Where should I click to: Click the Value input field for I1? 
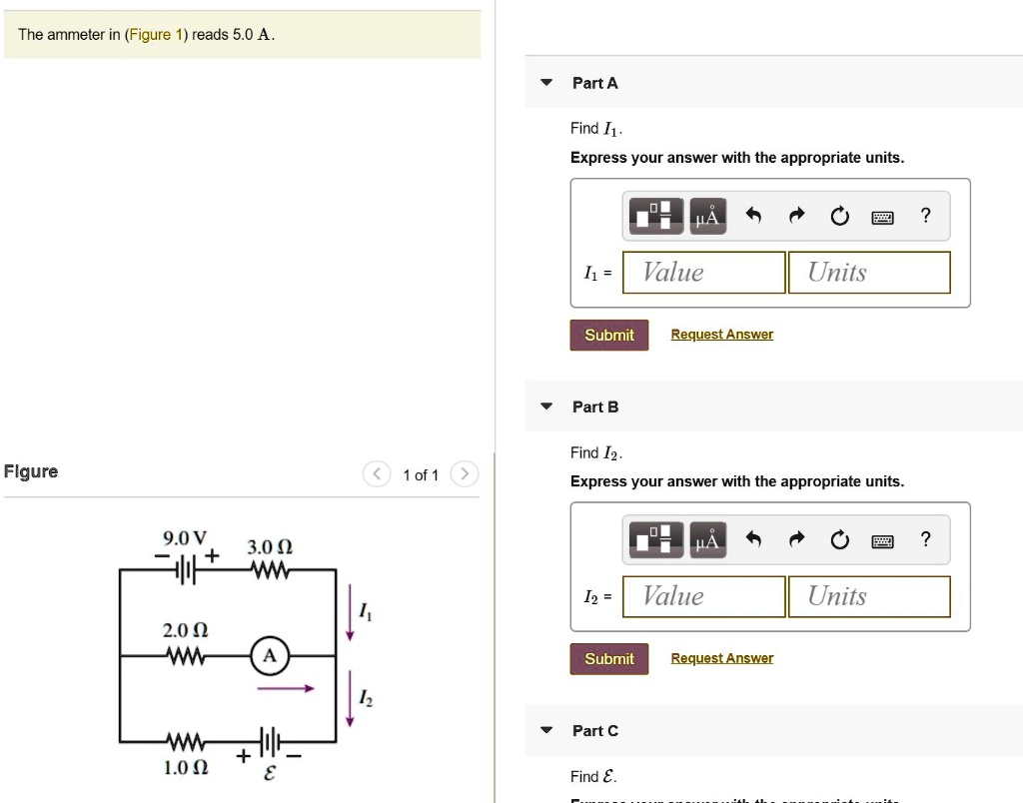702,272
